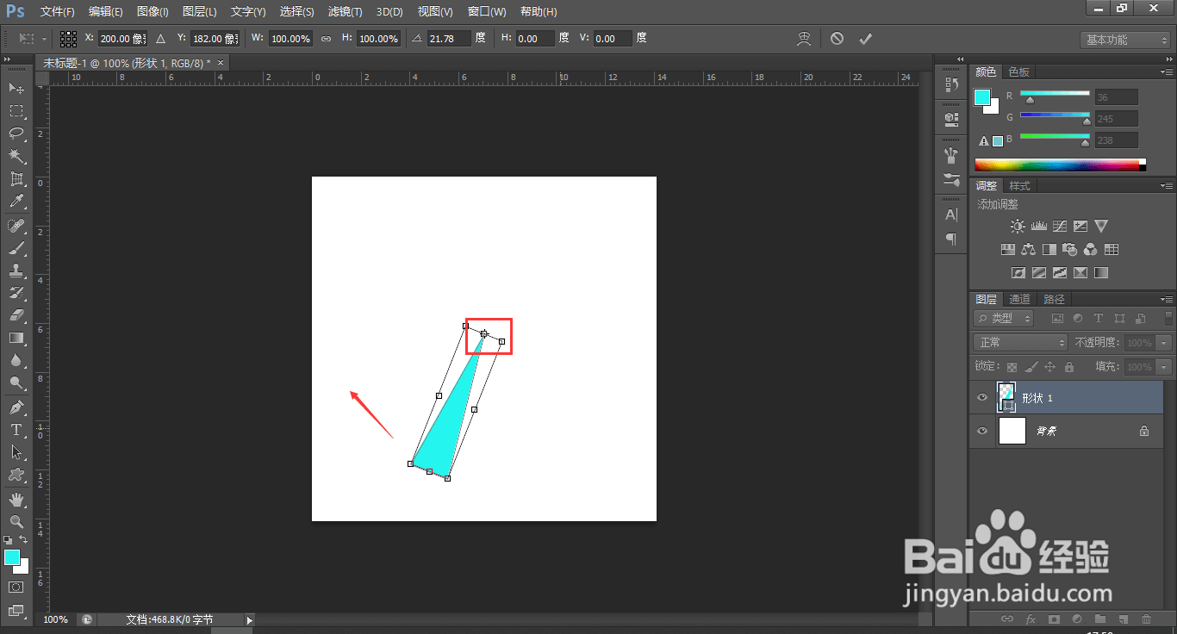Viewport: 1177px width, 634px height.
Task: Open transform tool preset picker
Action: 32,39
